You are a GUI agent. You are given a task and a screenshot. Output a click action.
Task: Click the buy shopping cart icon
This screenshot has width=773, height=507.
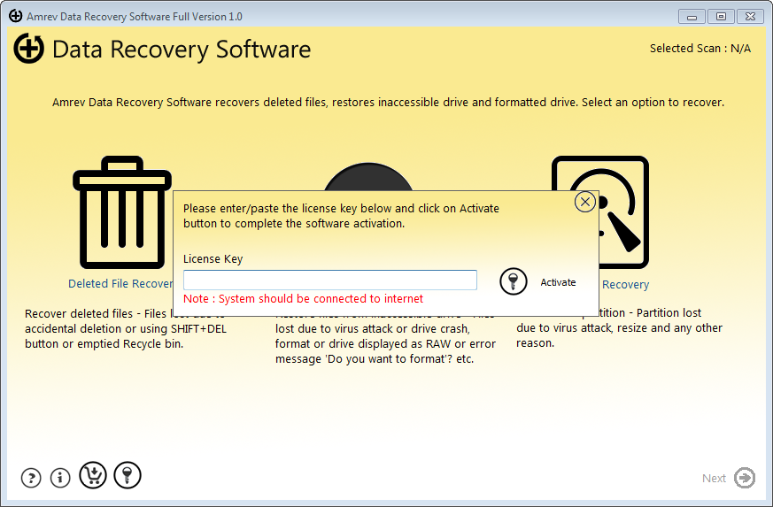coord(93,475)
